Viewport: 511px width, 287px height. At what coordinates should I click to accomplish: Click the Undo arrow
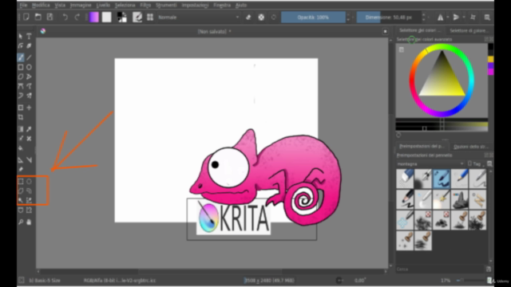pos(65,18)
